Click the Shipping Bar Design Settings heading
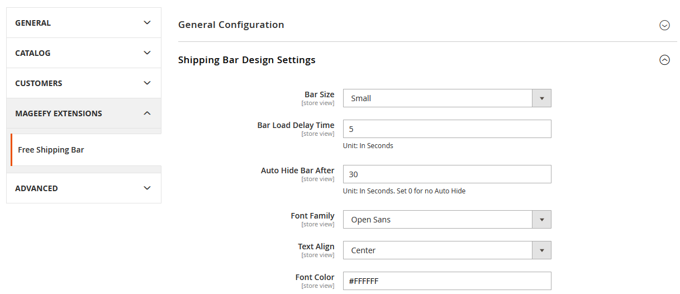 246,60
